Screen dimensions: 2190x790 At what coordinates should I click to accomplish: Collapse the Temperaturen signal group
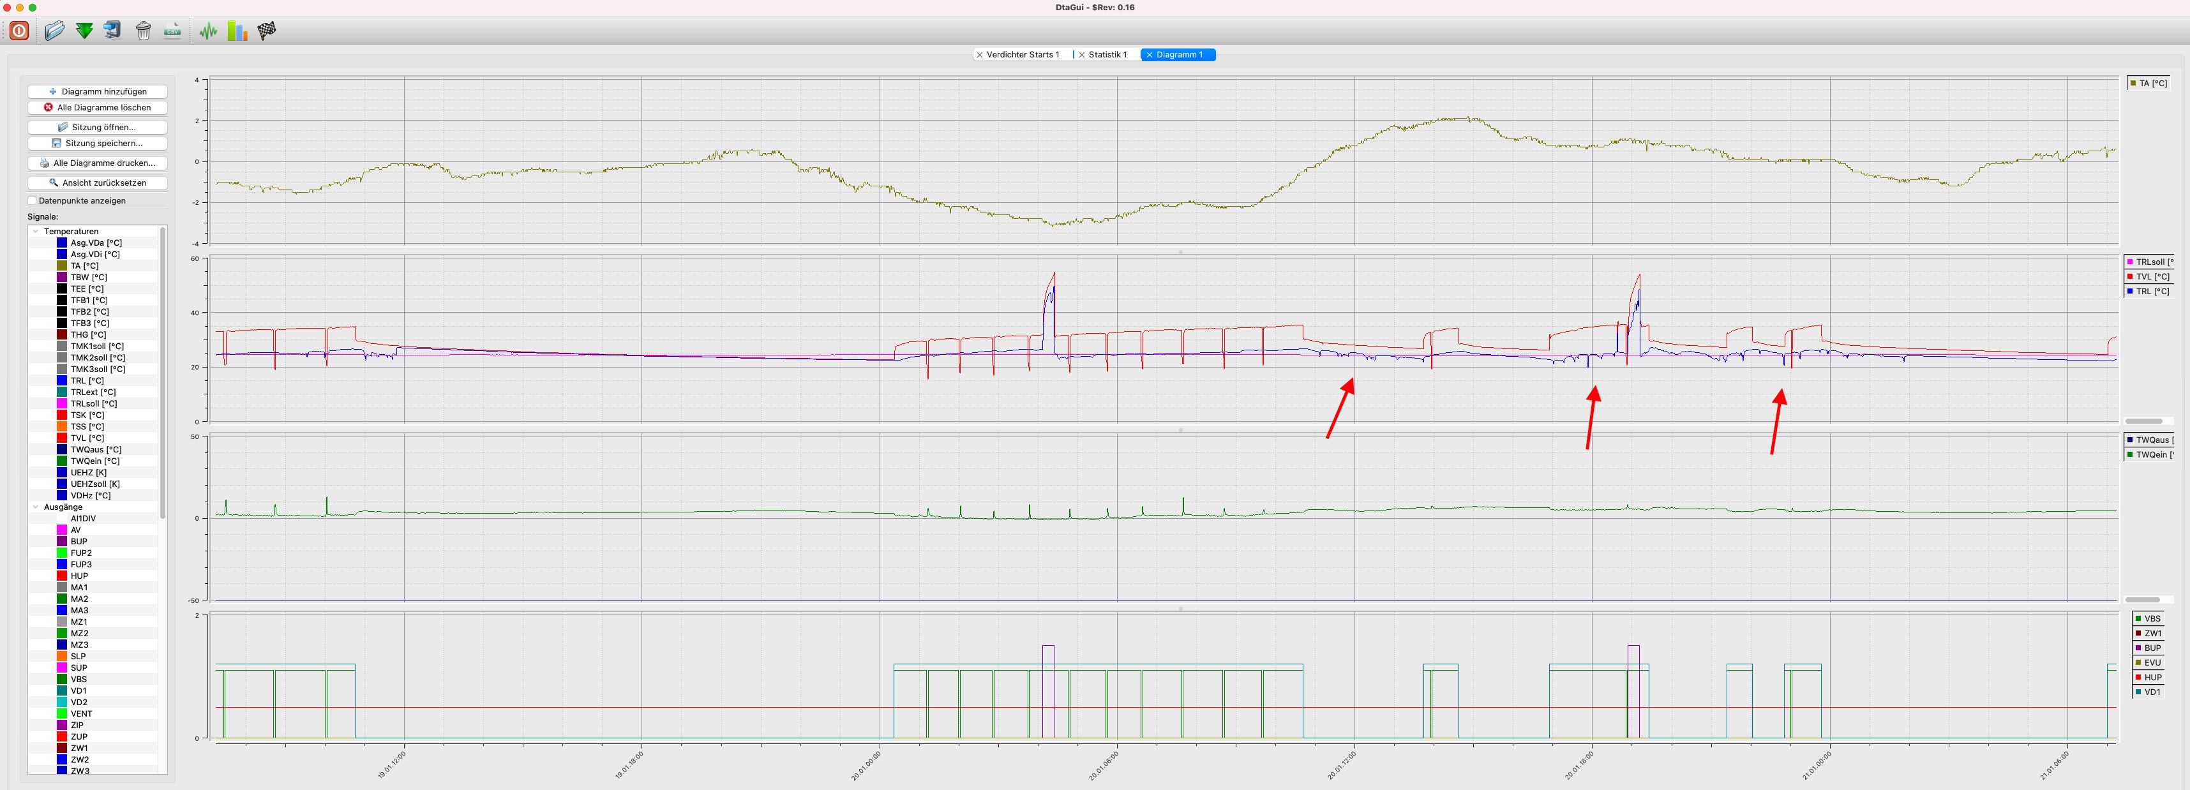point(36,231)
